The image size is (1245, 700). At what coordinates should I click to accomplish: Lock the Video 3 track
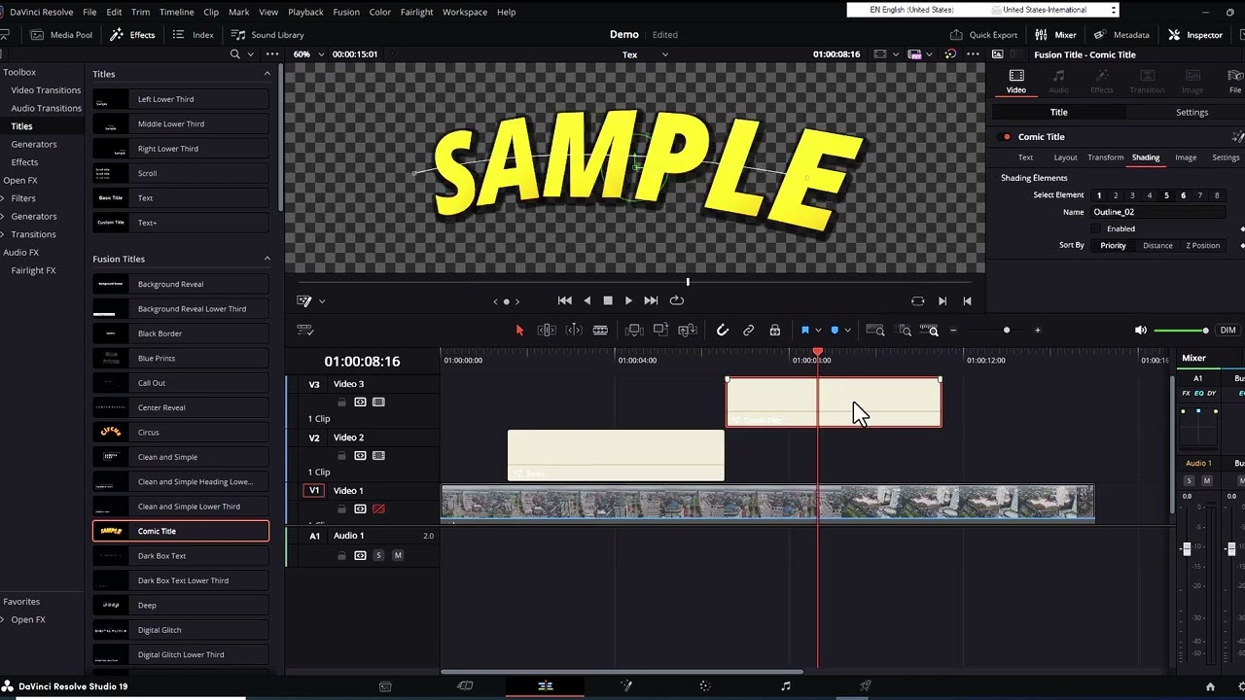click(x=341, y=402)
